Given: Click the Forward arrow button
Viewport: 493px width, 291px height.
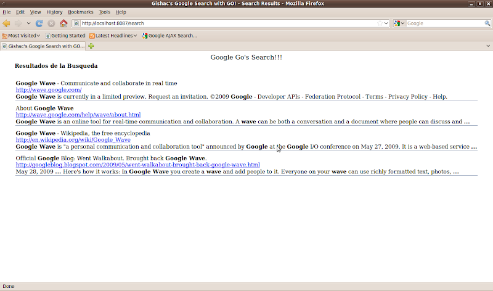Looking at the screenshot, I should click(x=18, y=23).
